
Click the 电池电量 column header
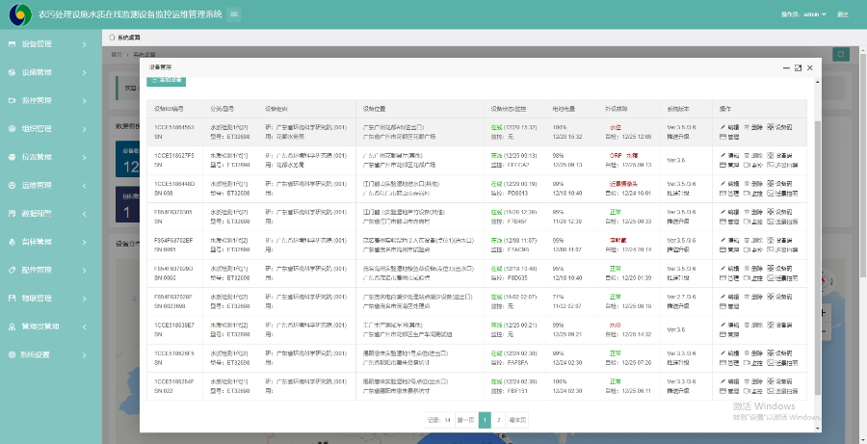564,109
